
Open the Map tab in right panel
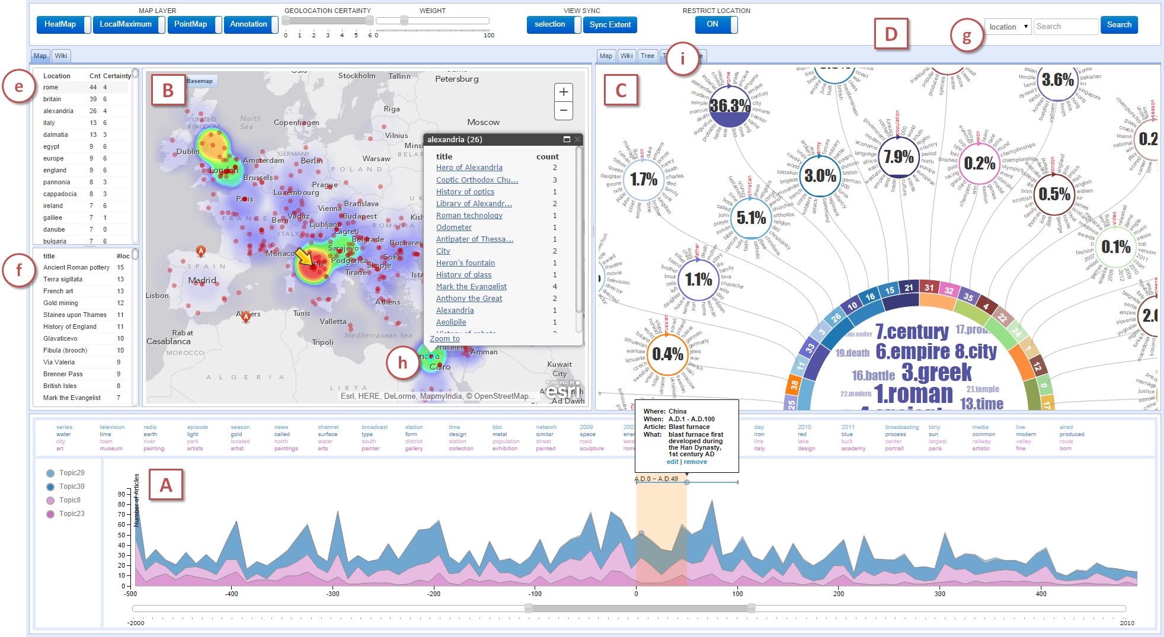click(606, 56)
